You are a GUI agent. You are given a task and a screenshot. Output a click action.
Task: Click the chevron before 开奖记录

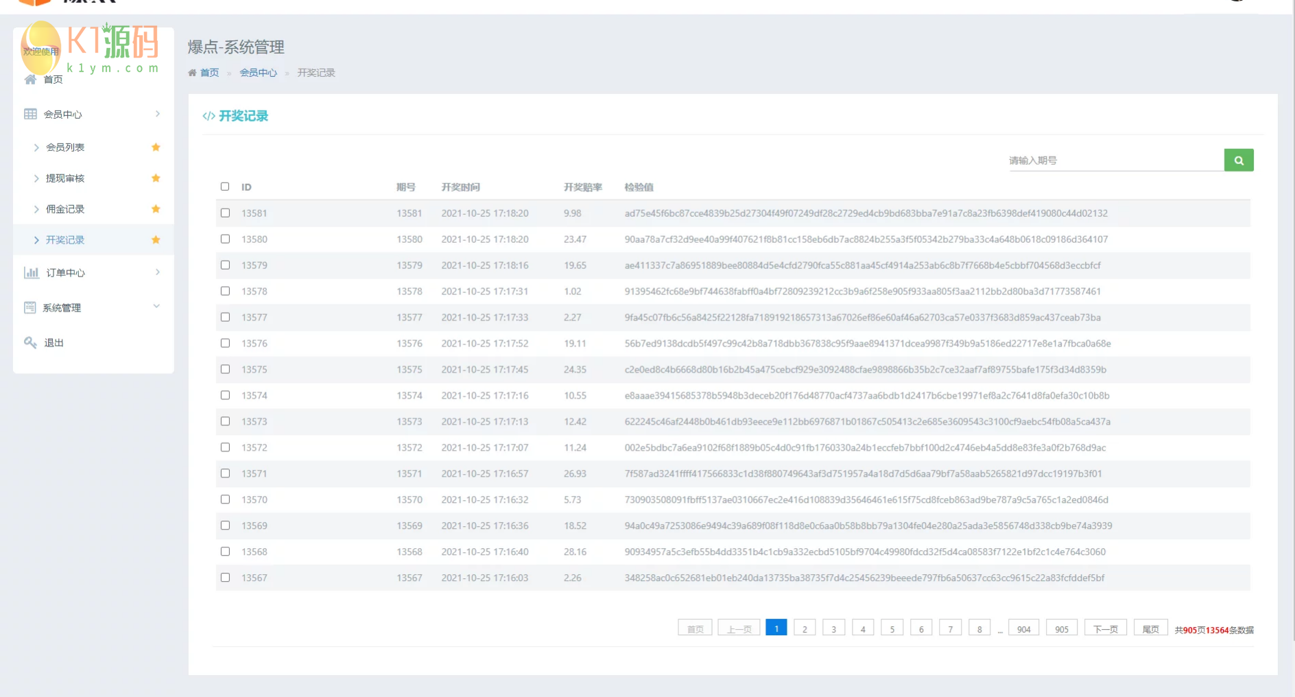pos(36,240)
